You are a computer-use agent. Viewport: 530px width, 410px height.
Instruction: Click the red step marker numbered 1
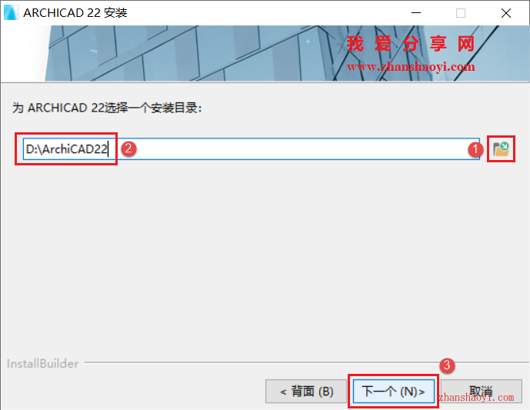[475, 149]
